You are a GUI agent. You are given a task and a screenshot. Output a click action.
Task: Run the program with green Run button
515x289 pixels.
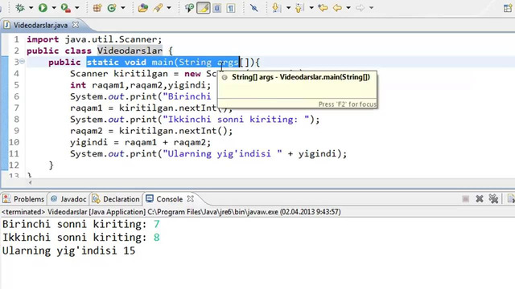(43, 7)
